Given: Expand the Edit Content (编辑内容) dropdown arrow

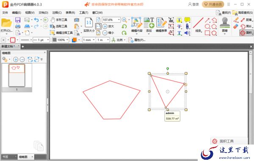Looking at the screenshot, I should coord(137,34).
